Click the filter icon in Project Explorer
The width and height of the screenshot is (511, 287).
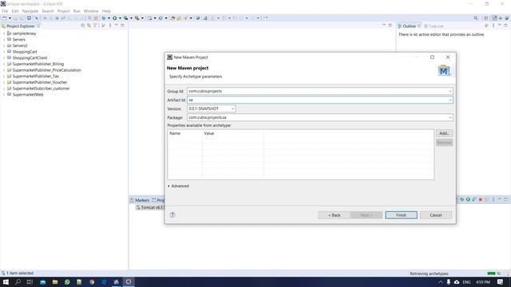click(95, 26)
